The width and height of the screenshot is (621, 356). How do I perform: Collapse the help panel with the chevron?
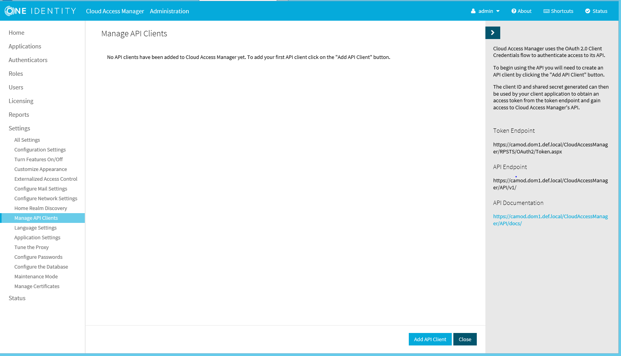click(x=493, y=33)
